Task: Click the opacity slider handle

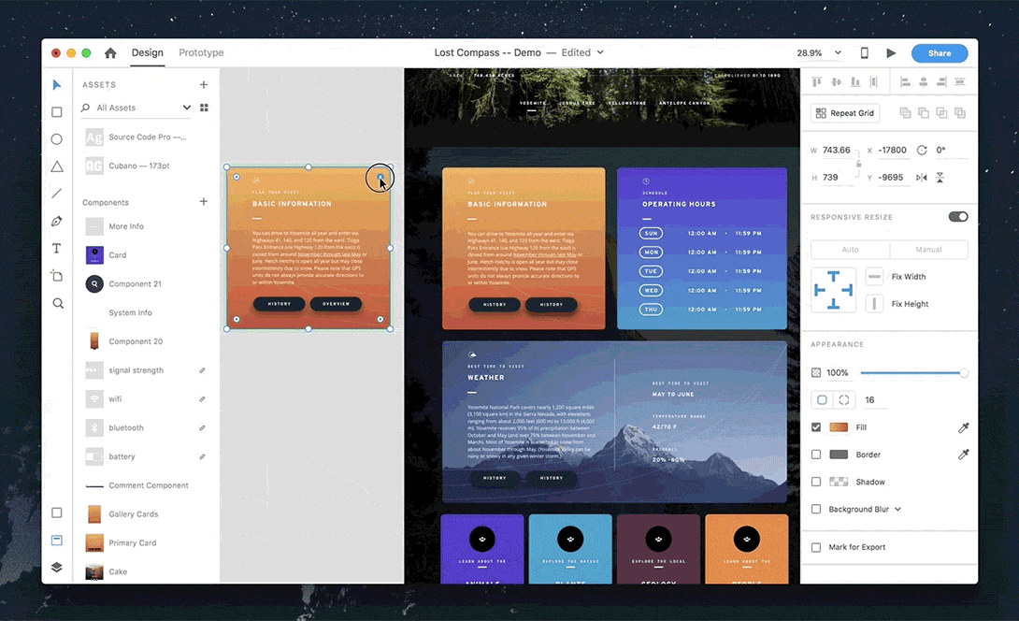Action: [x=964, y=372]
